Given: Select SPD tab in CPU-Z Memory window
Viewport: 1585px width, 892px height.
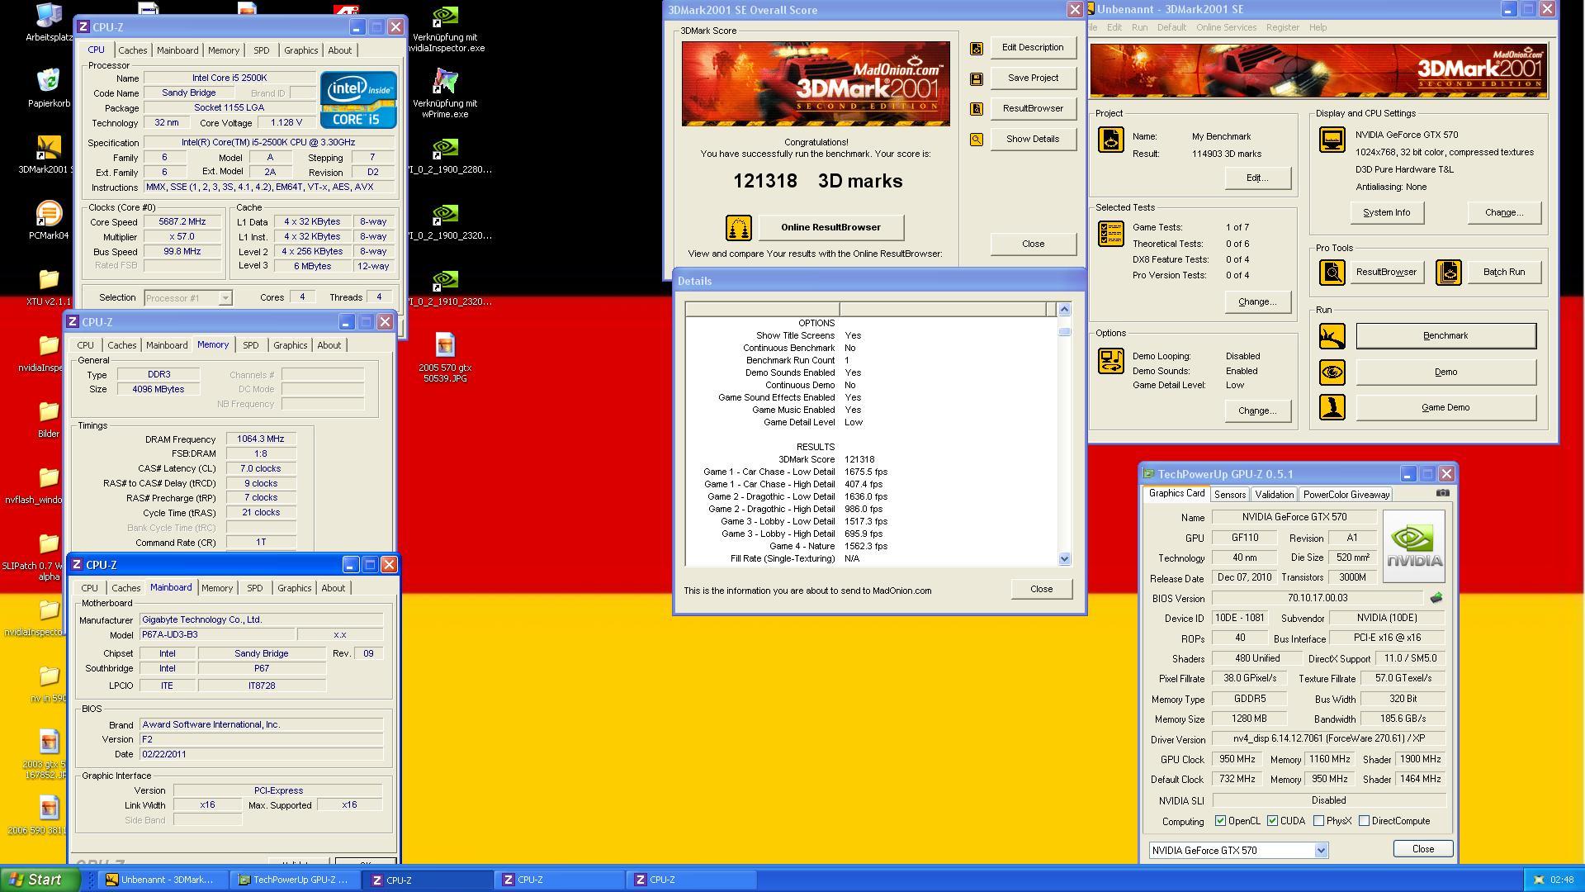Looking at the screenshot, I should (x=250, y=345).
